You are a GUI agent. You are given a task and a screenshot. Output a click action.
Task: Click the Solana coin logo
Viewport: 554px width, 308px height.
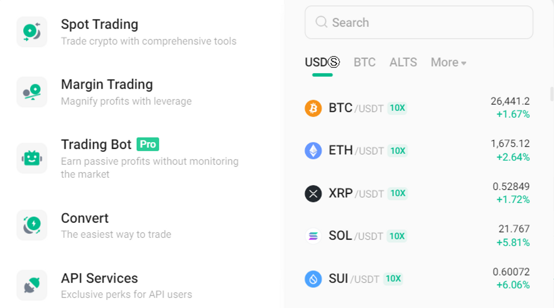pyautogui.click(x=312, y=236)
